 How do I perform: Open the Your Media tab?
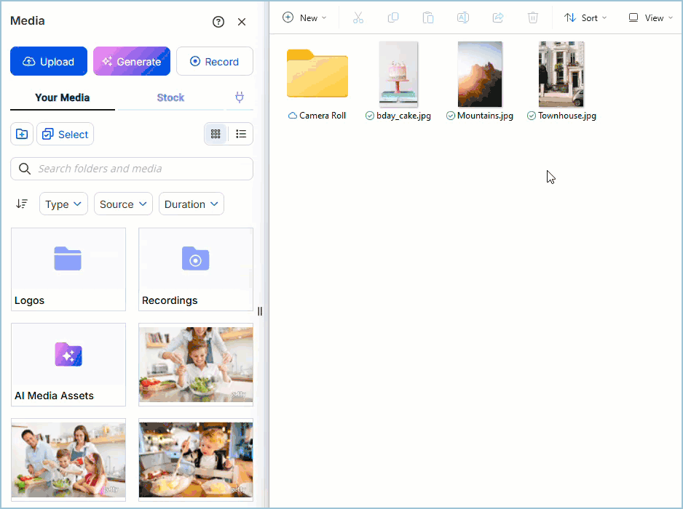point(63,97)
